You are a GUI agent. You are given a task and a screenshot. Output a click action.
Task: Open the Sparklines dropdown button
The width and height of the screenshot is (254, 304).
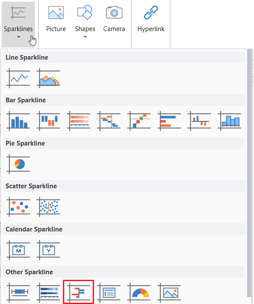tap(19, 25)
